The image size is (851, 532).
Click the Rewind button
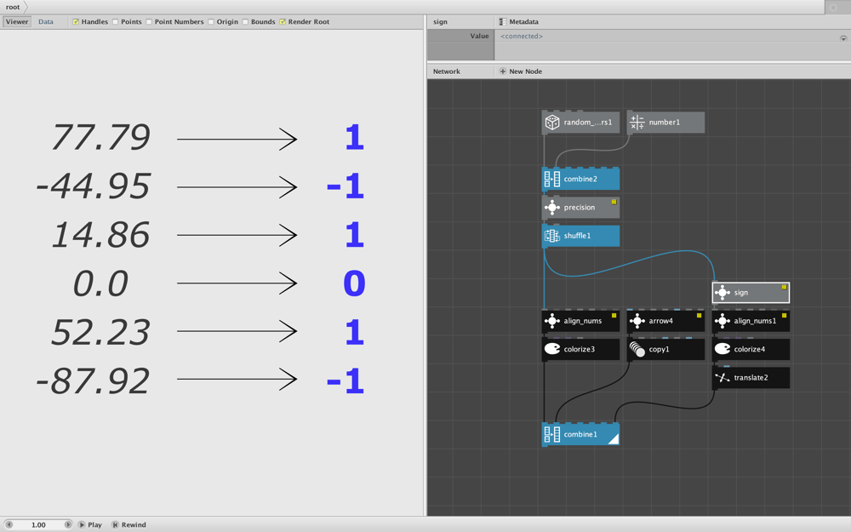[129, 524]
